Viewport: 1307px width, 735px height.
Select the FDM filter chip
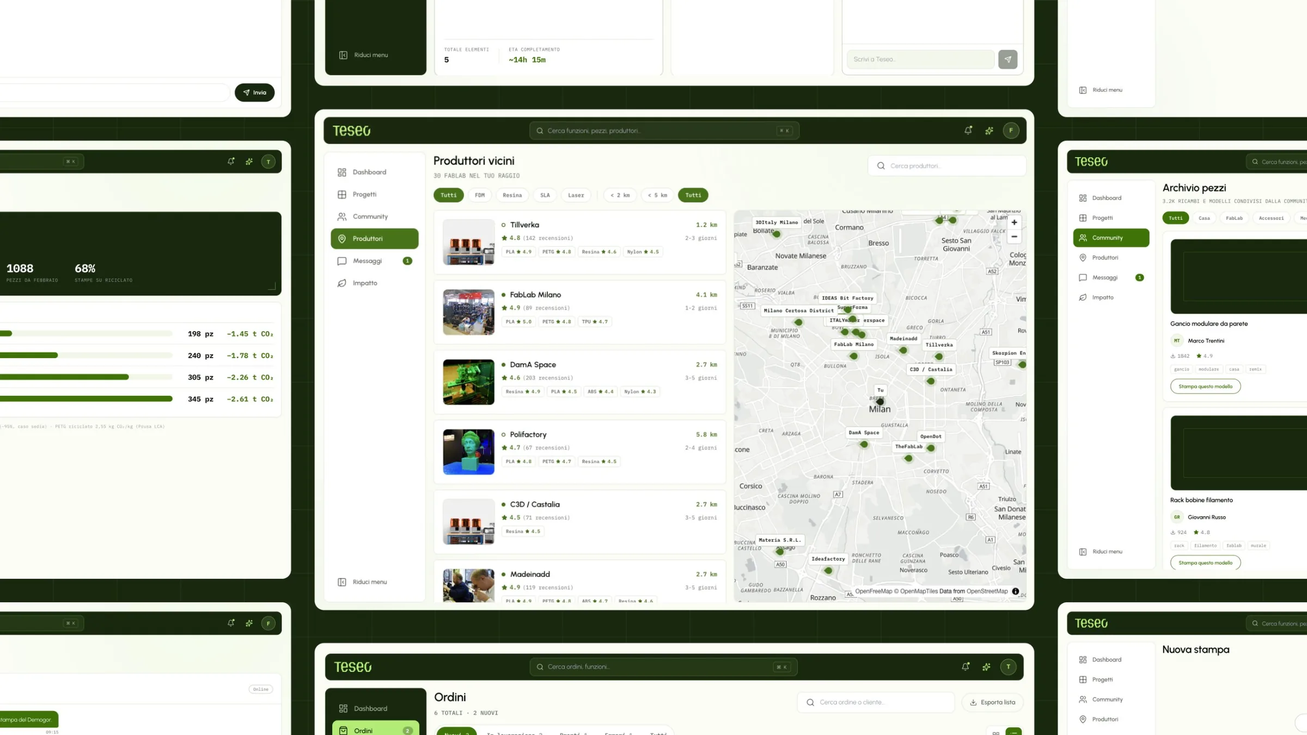[480, 195]
